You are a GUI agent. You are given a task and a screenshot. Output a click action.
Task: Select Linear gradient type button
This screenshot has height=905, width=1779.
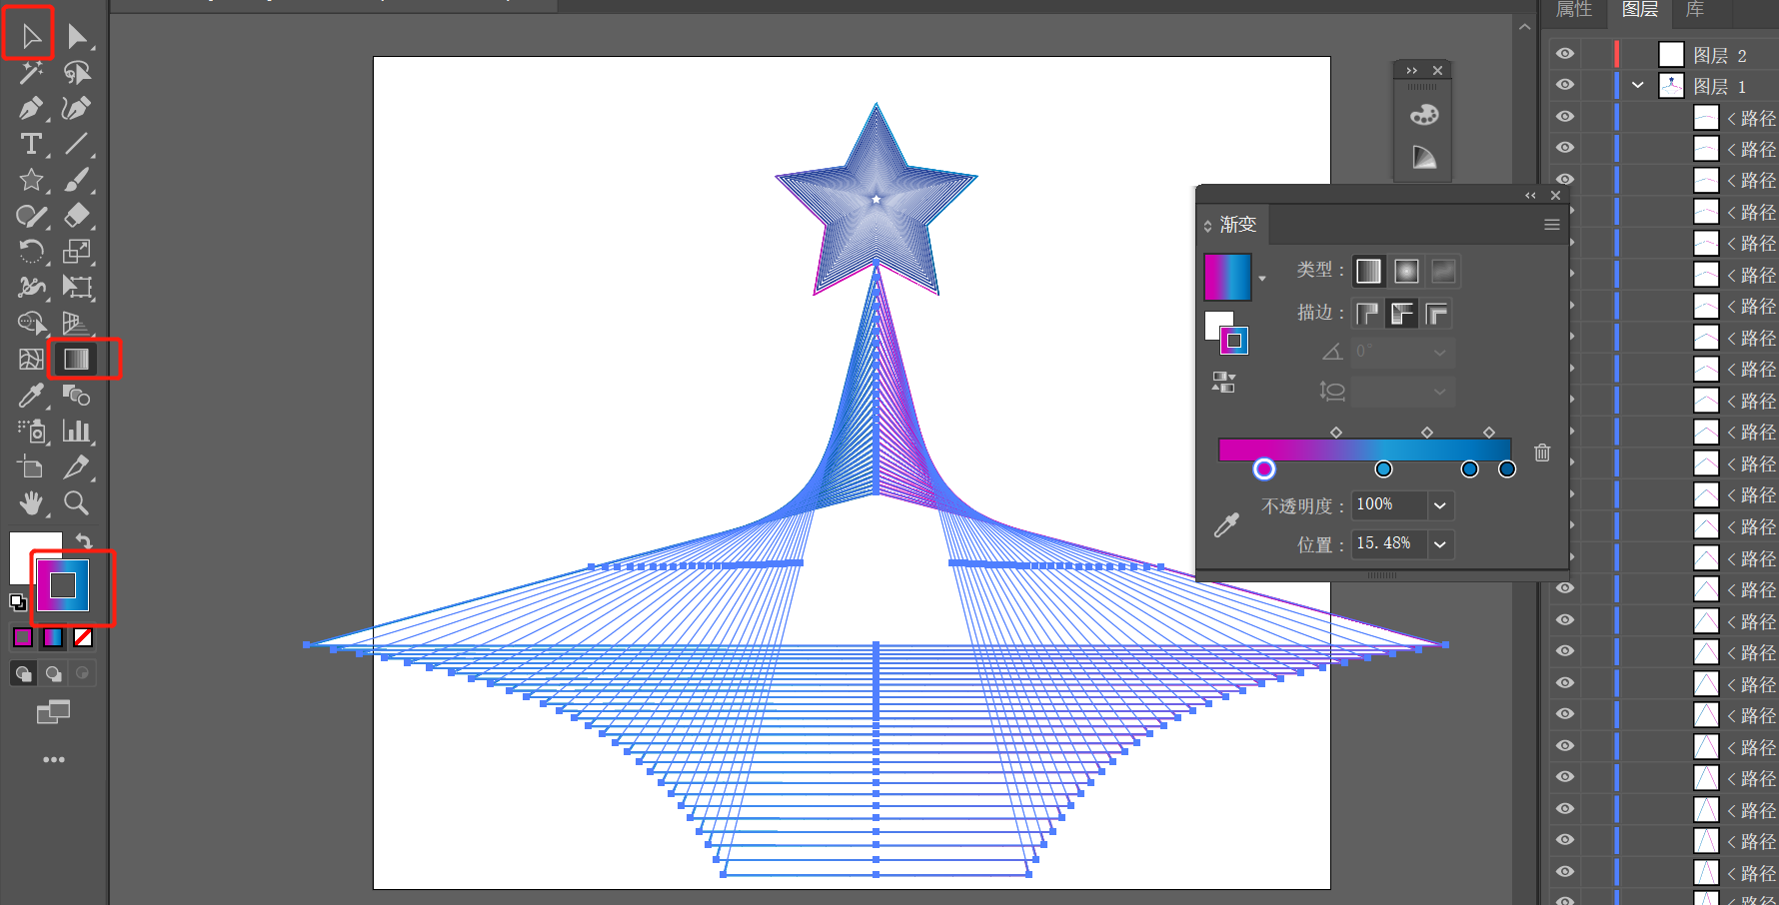click(x=1368, y=272)
